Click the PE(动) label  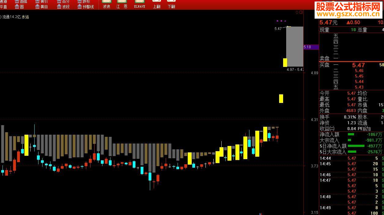pos(364,129)
